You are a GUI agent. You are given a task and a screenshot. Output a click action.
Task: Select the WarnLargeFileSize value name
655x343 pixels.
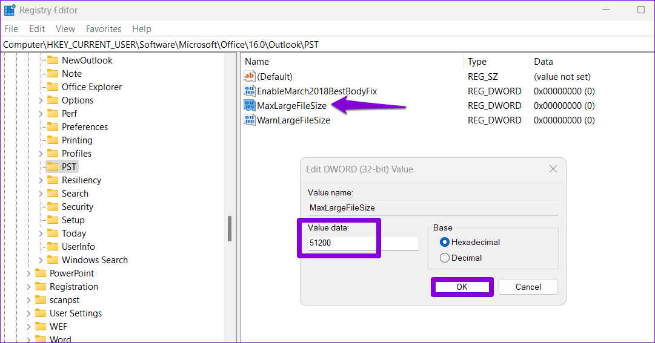[x=293, y=120]
